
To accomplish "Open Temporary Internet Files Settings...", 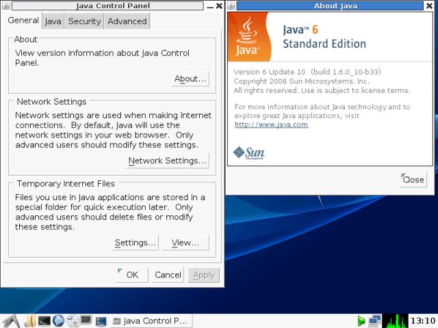I will 135,243.
